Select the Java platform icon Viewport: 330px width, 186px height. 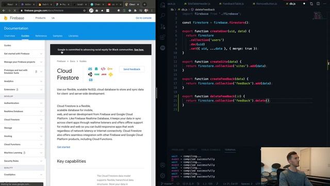(x=104, y=74)
